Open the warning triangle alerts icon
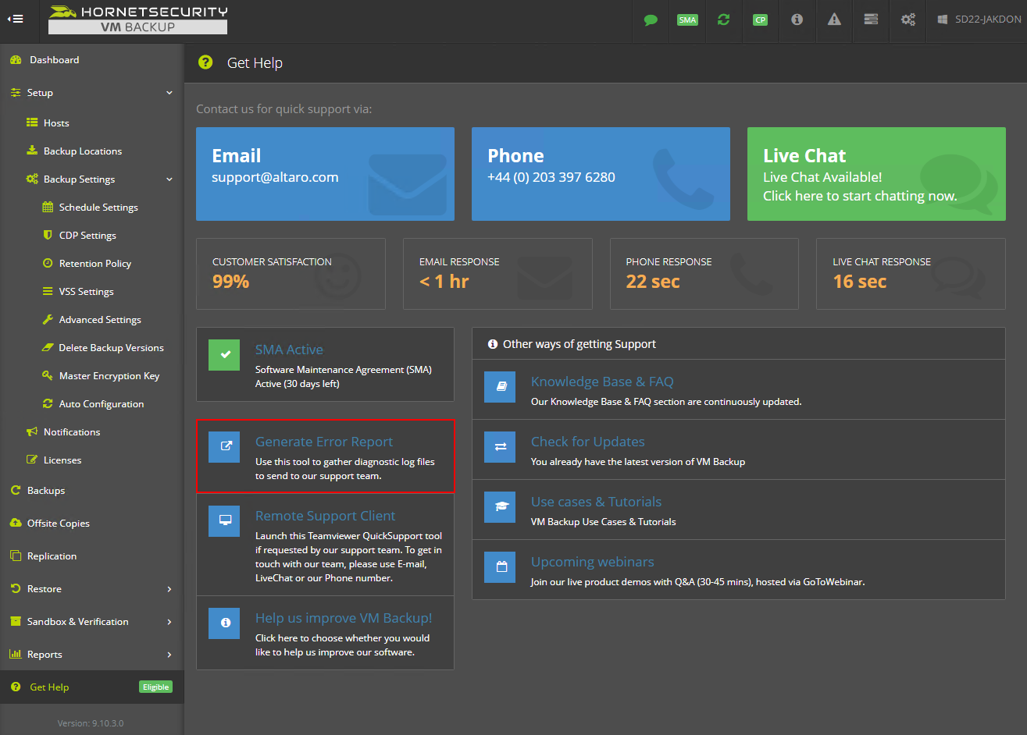The image size is (1027, 735). [x=834, y=20]
